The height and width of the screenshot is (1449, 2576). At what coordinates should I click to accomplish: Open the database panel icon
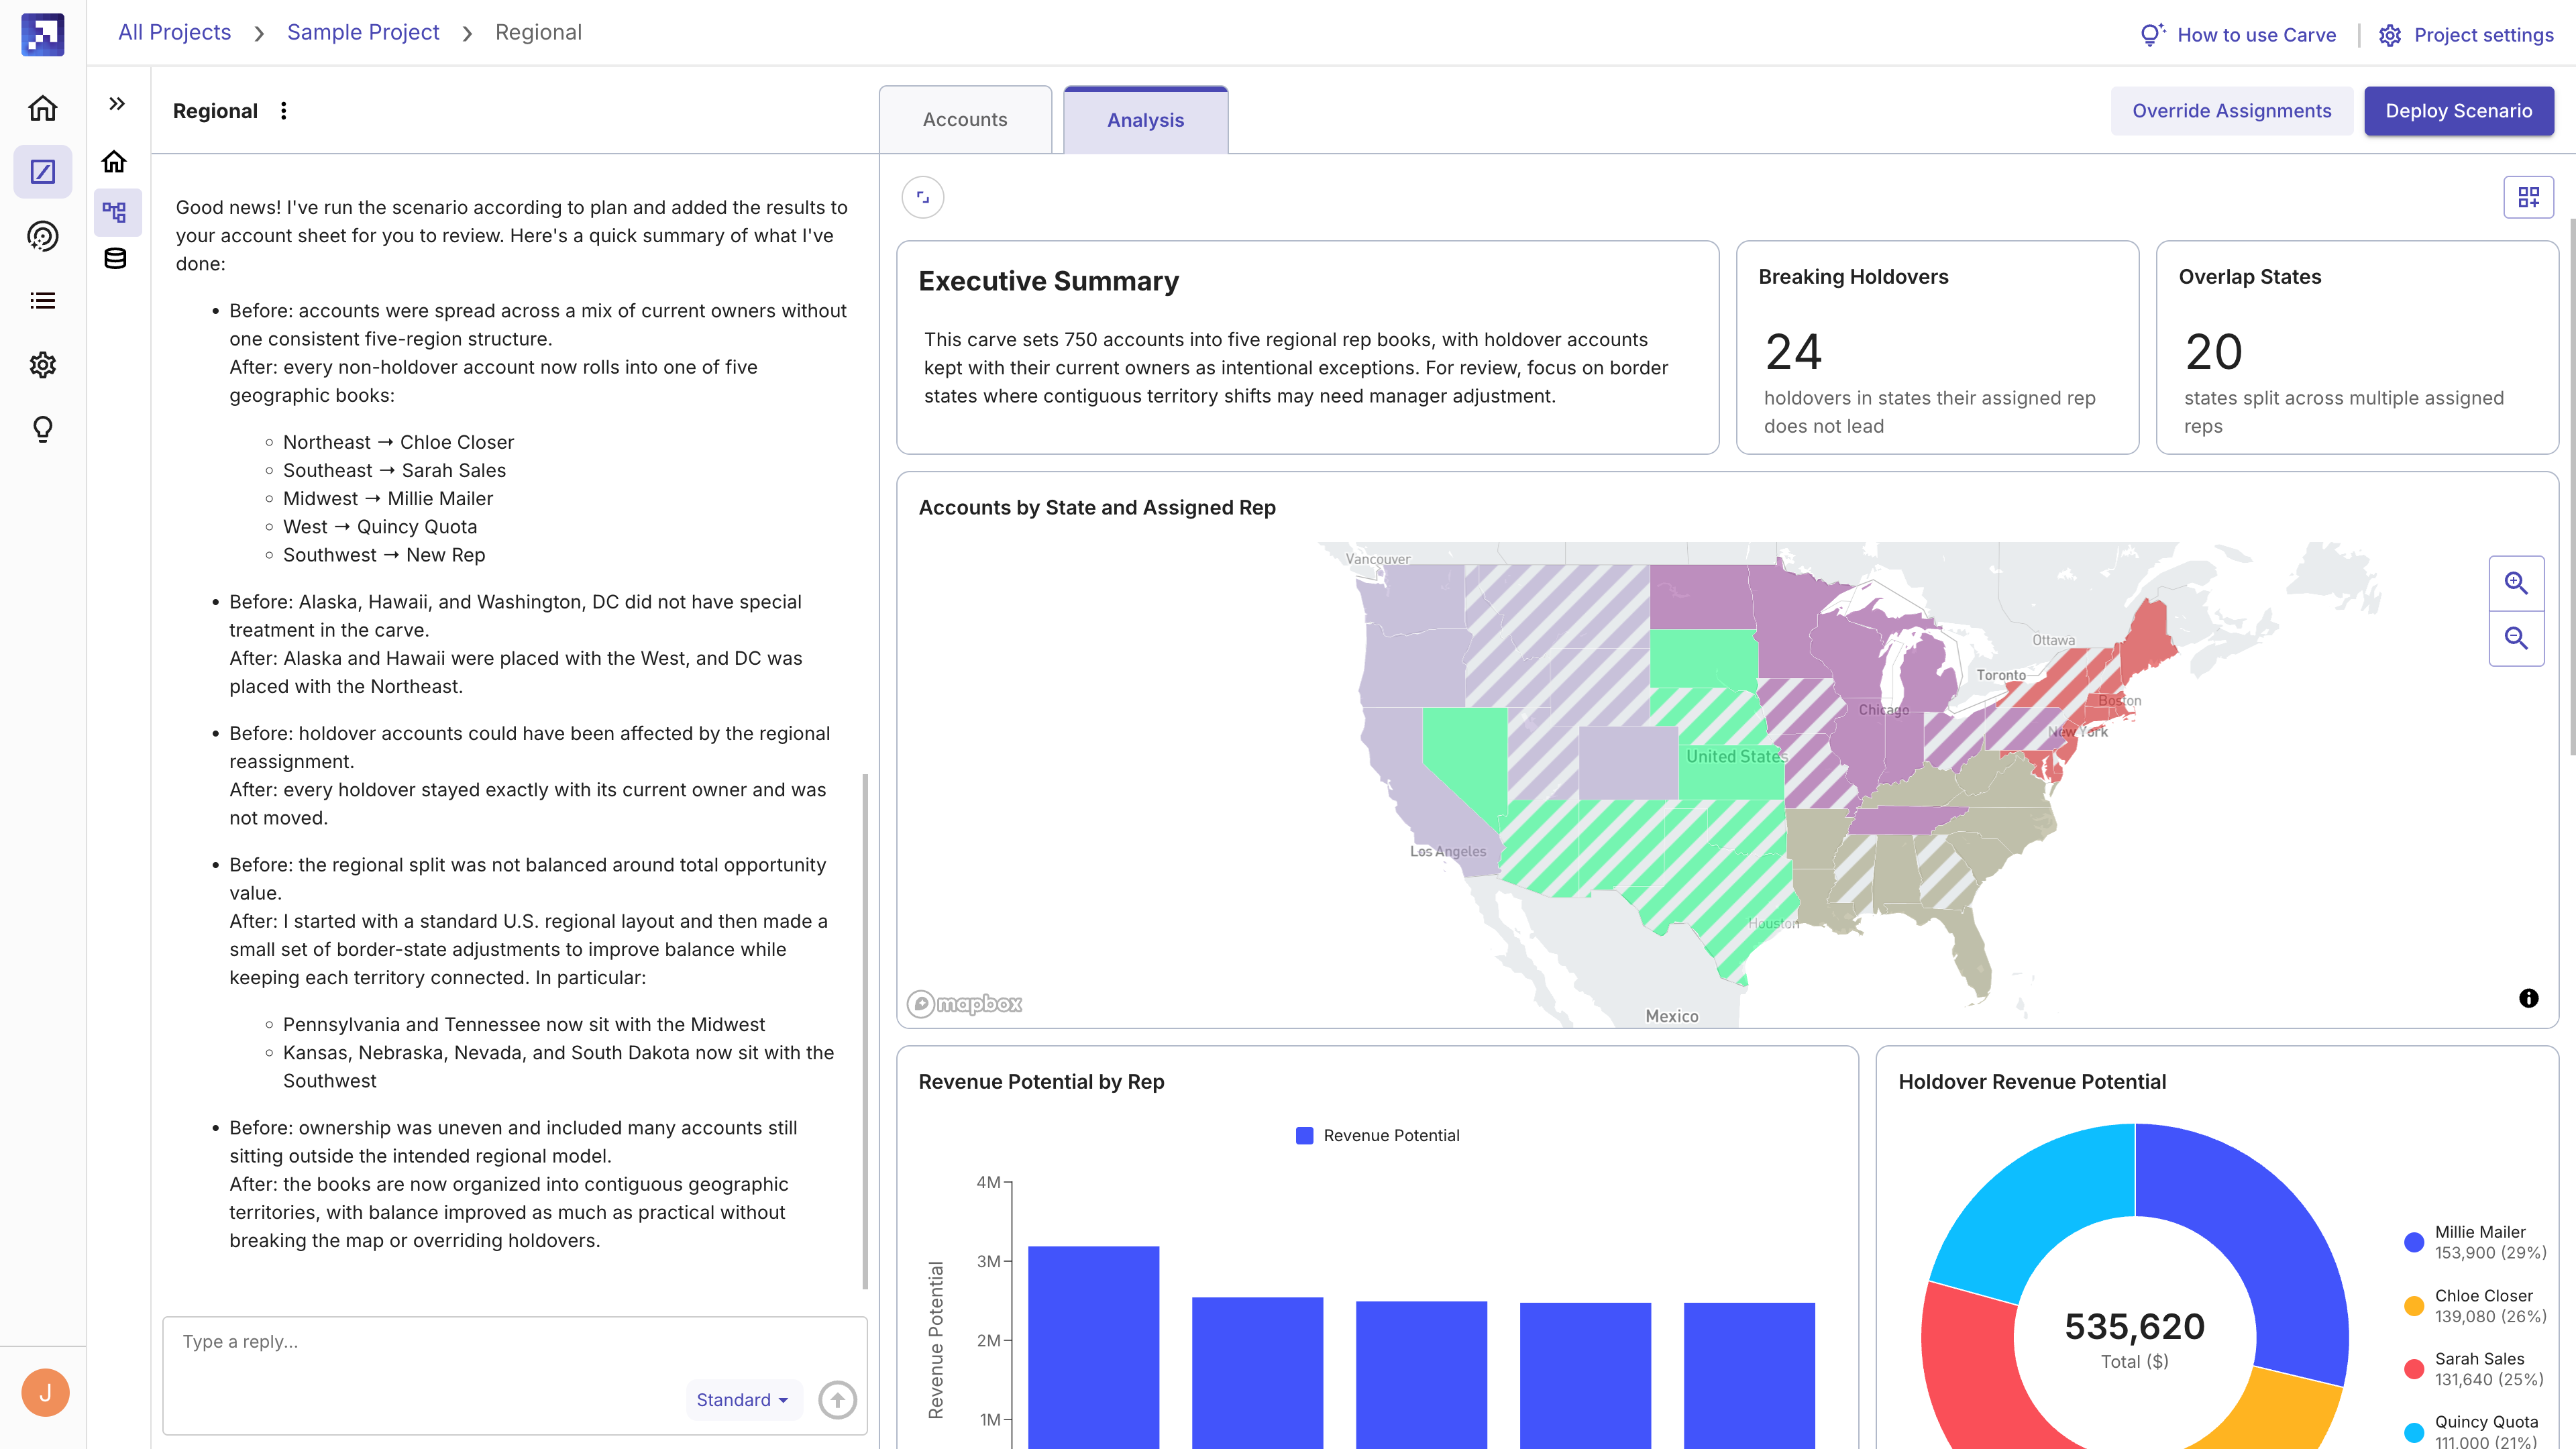coord(115,259)
